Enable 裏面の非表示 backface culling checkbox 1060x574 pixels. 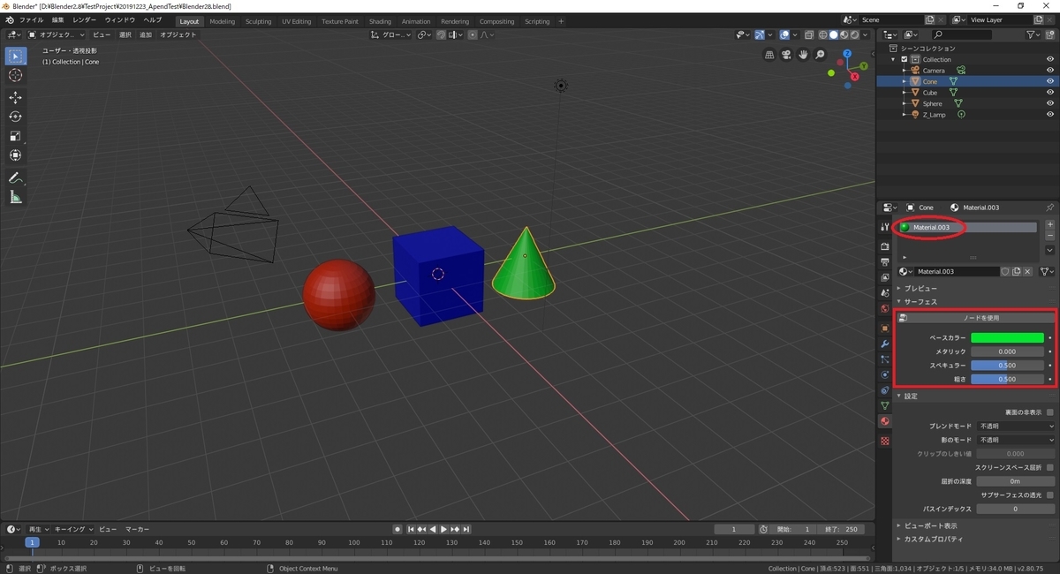(1050, 412)
